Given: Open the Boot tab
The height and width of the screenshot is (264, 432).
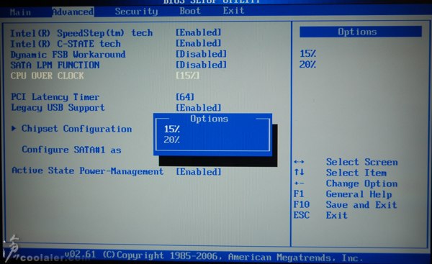Looking at the screenshot, I should click(190, 11).
